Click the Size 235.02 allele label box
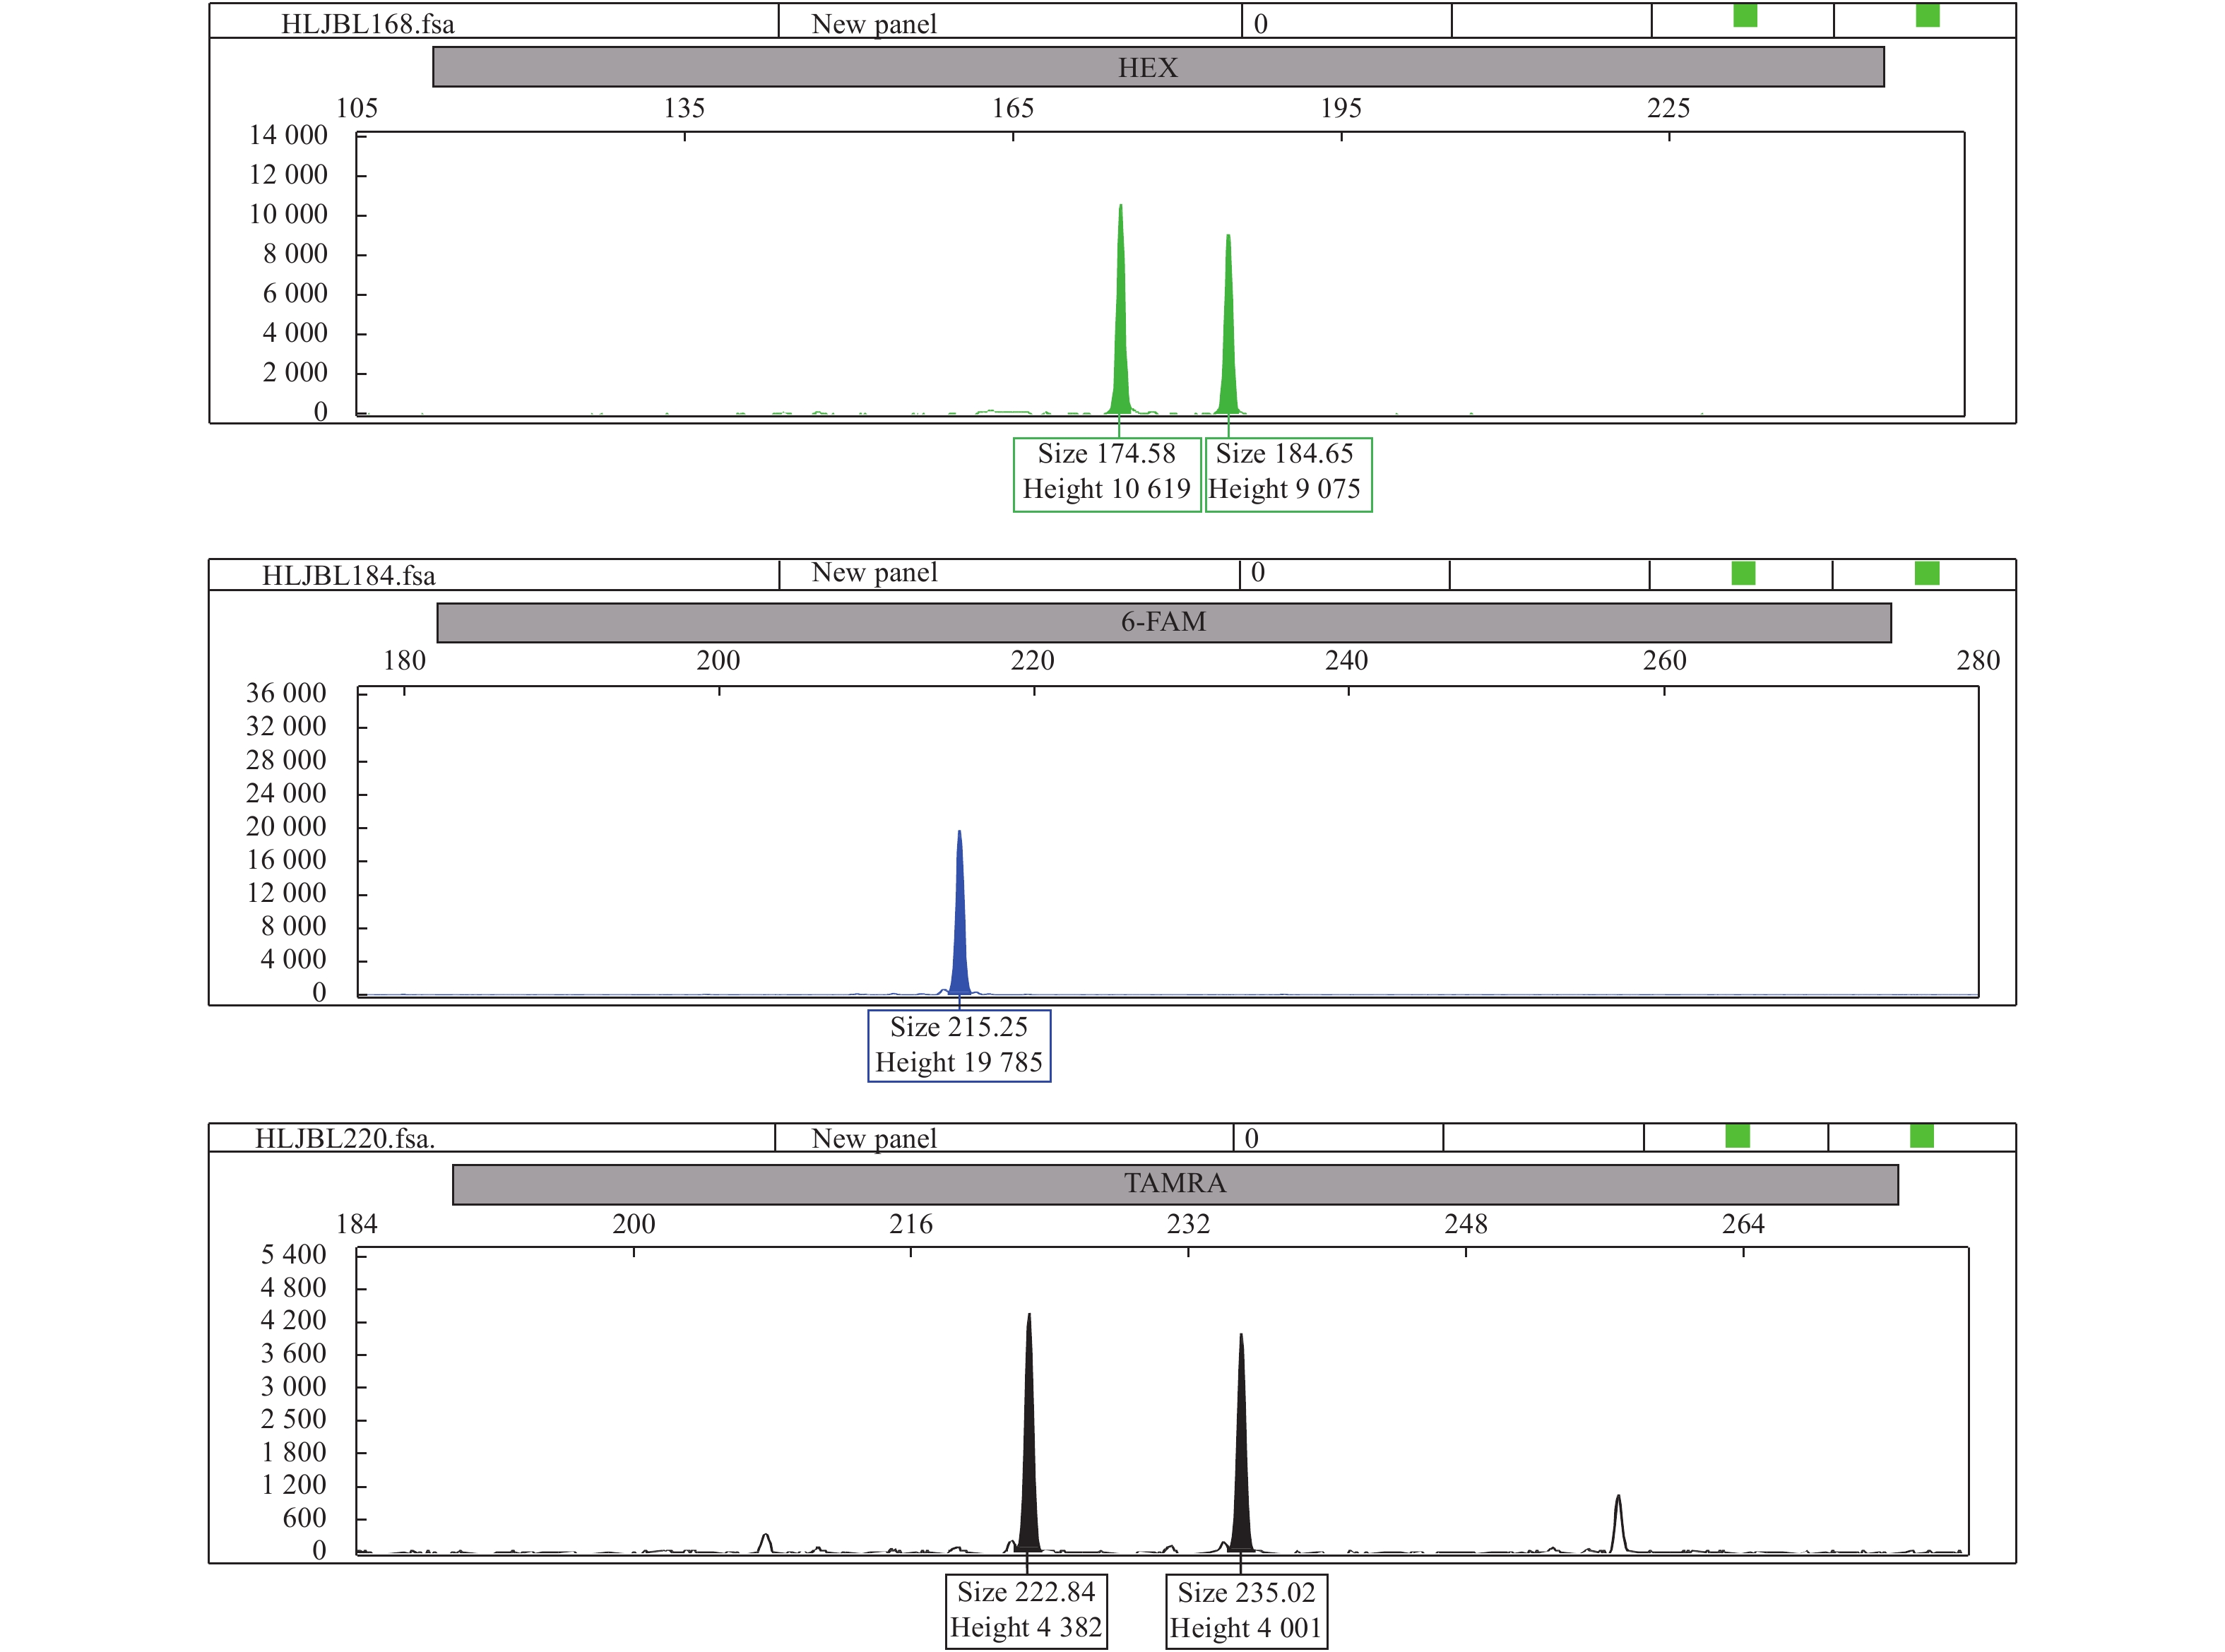 1246,1610
